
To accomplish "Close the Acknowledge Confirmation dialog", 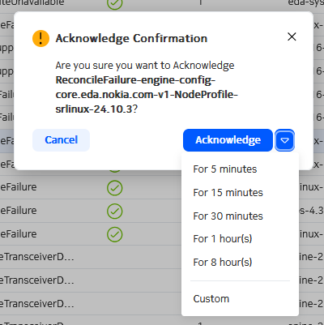I will tap(292, 36).
